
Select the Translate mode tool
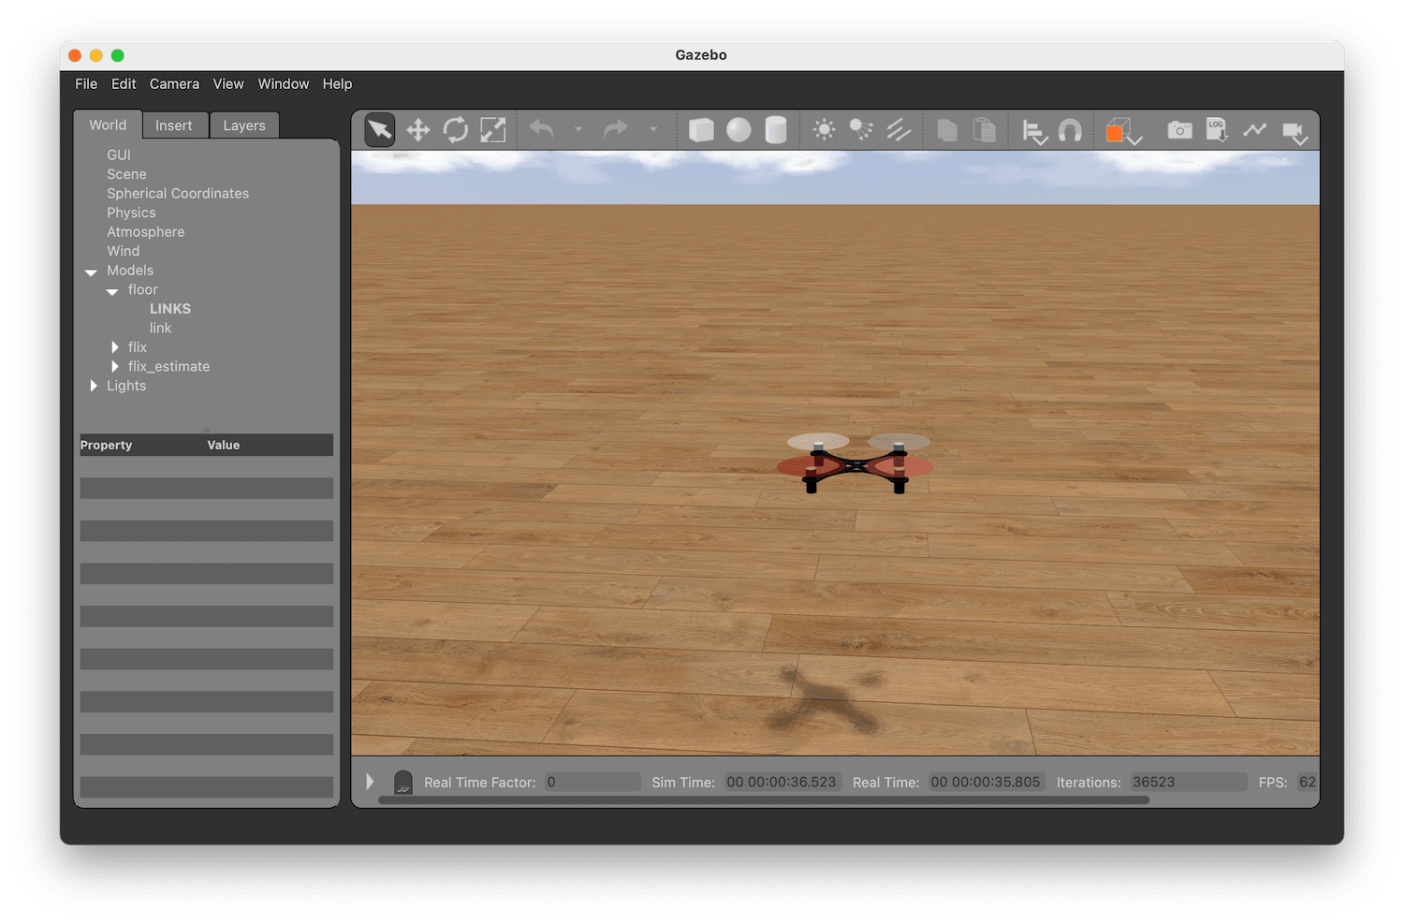[417, 129]
